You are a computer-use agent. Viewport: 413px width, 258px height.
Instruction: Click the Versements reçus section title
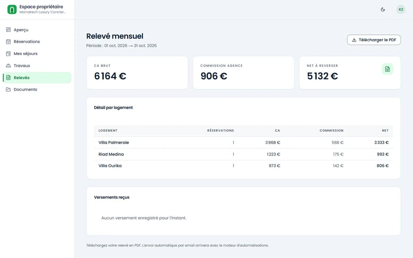coord(112,197)
